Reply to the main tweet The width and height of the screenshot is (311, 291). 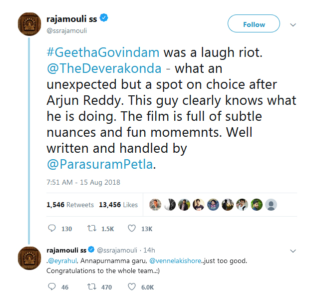53,229
